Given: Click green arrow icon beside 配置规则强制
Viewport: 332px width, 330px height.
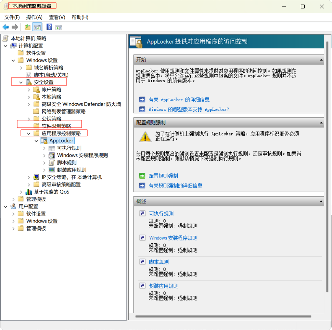Looking at the screenshot, I should [x=142, y=176].
